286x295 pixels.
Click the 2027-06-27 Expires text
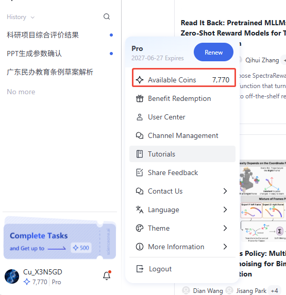pos(157,58)
